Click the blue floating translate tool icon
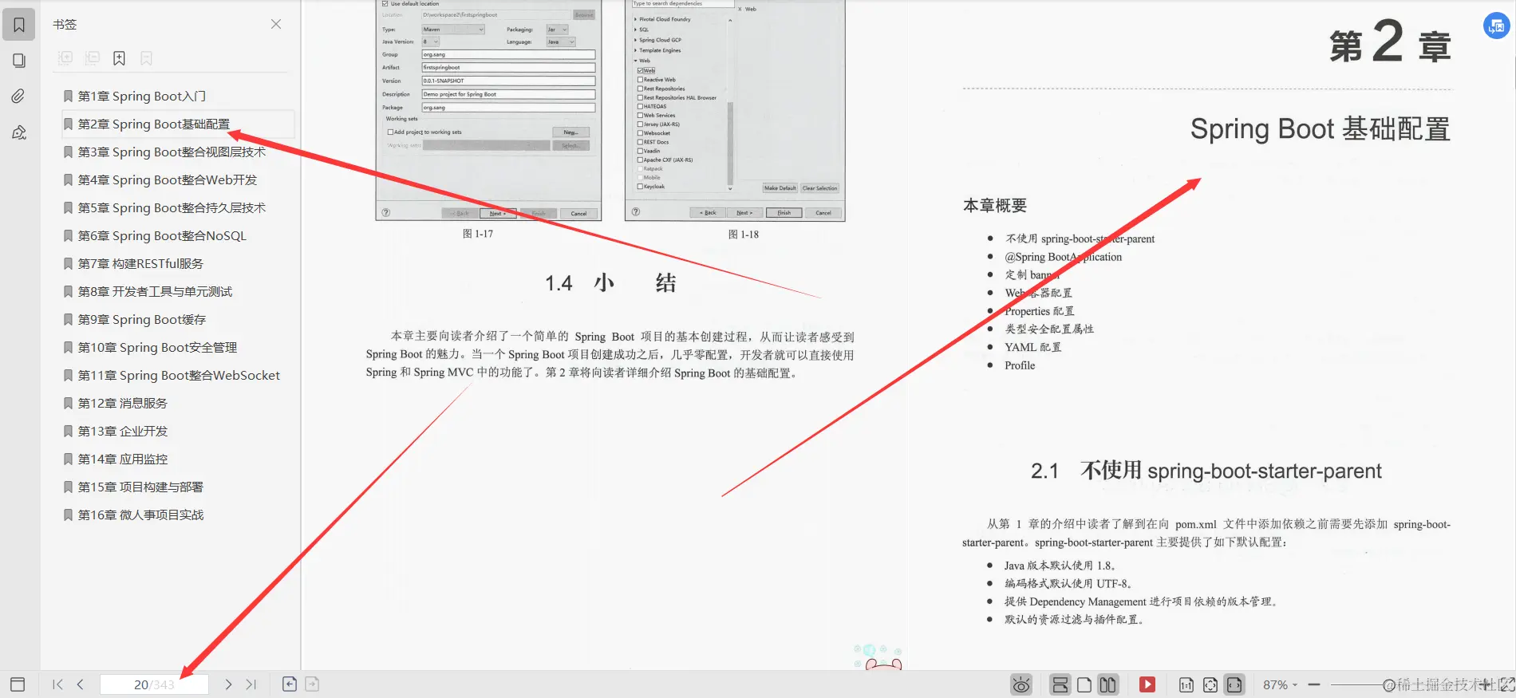 coord(1496,26)
